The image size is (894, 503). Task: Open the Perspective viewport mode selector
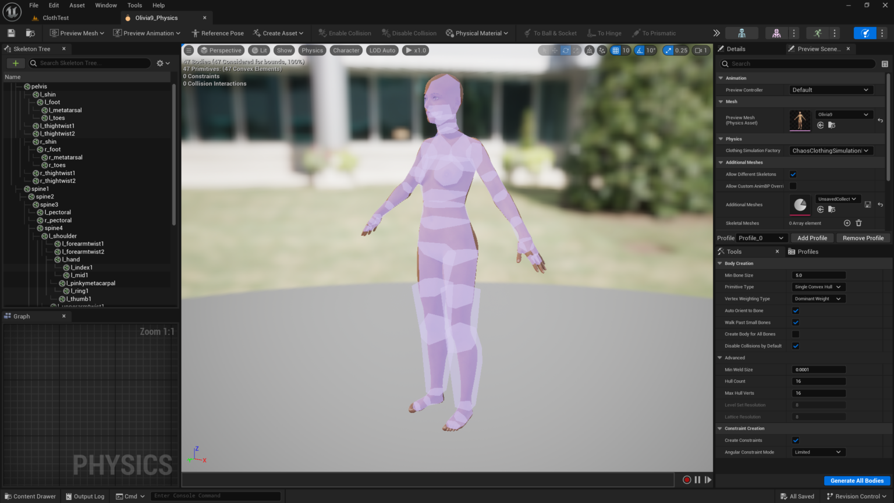click(221, 50)
